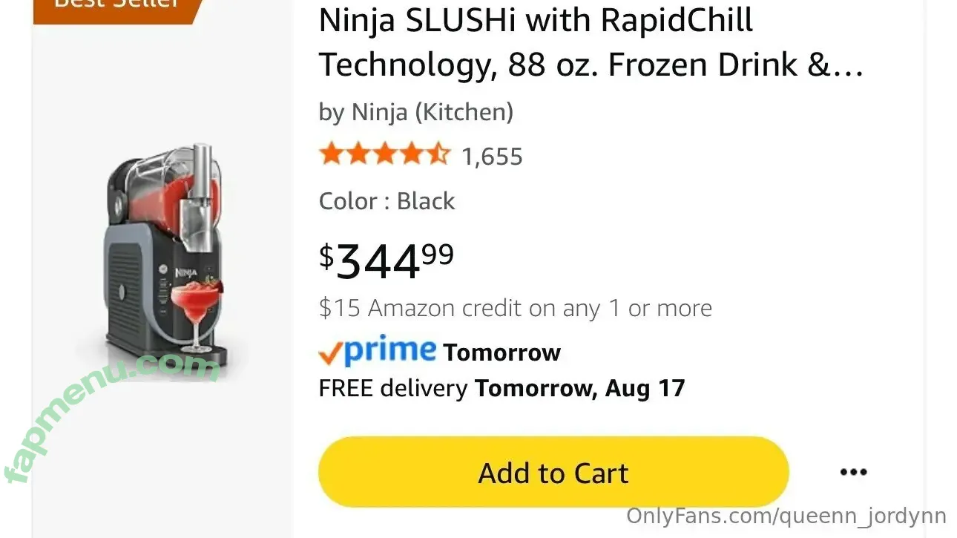
Task: Select the Color : Black label
Action: [x=387, y=201]
